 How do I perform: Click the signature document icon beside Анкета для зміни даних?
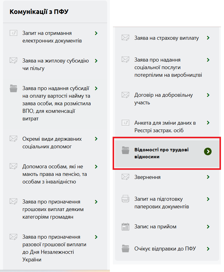125,123
